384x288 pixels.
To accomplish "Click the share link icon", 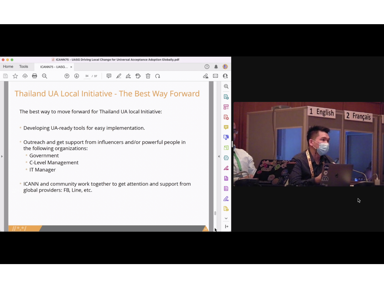I will pos(206,76).
